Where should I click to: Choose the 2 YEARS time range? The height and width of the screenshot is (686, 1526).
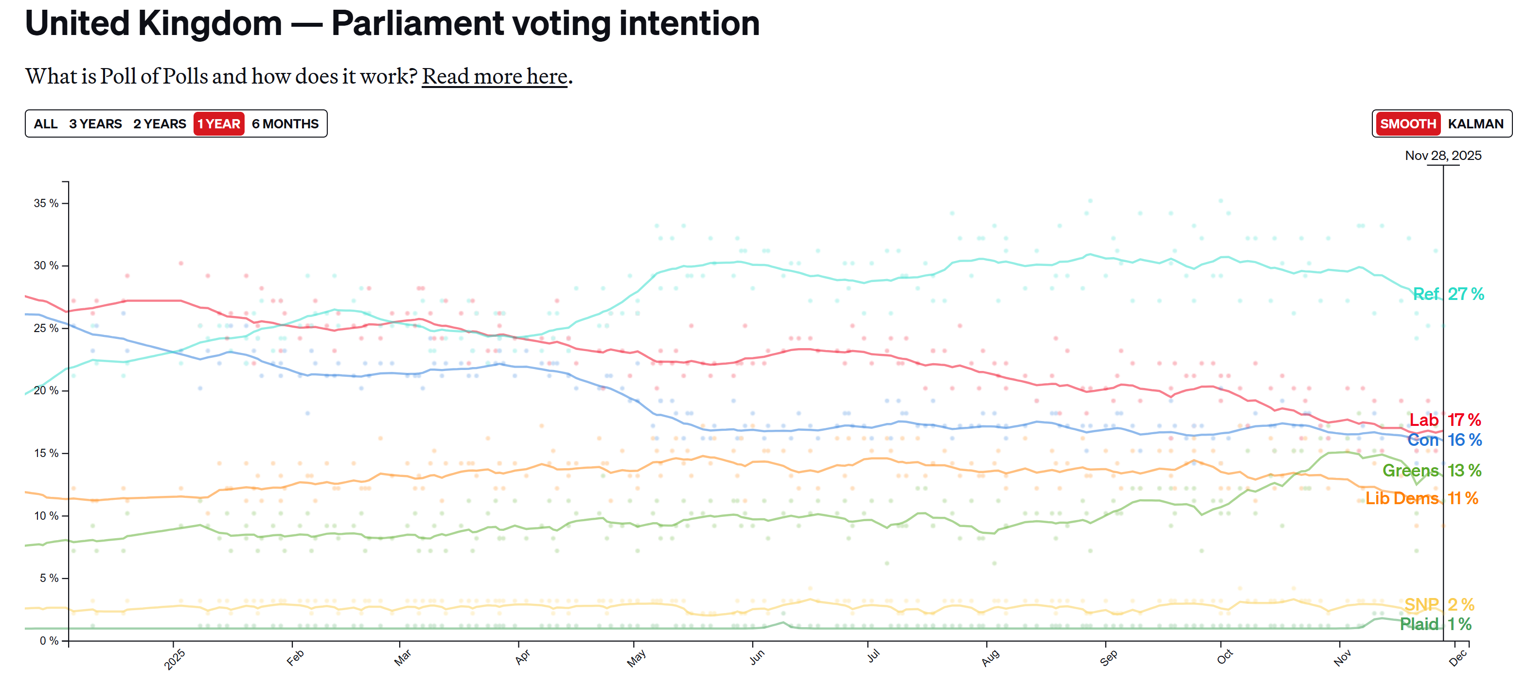point(160,124)
